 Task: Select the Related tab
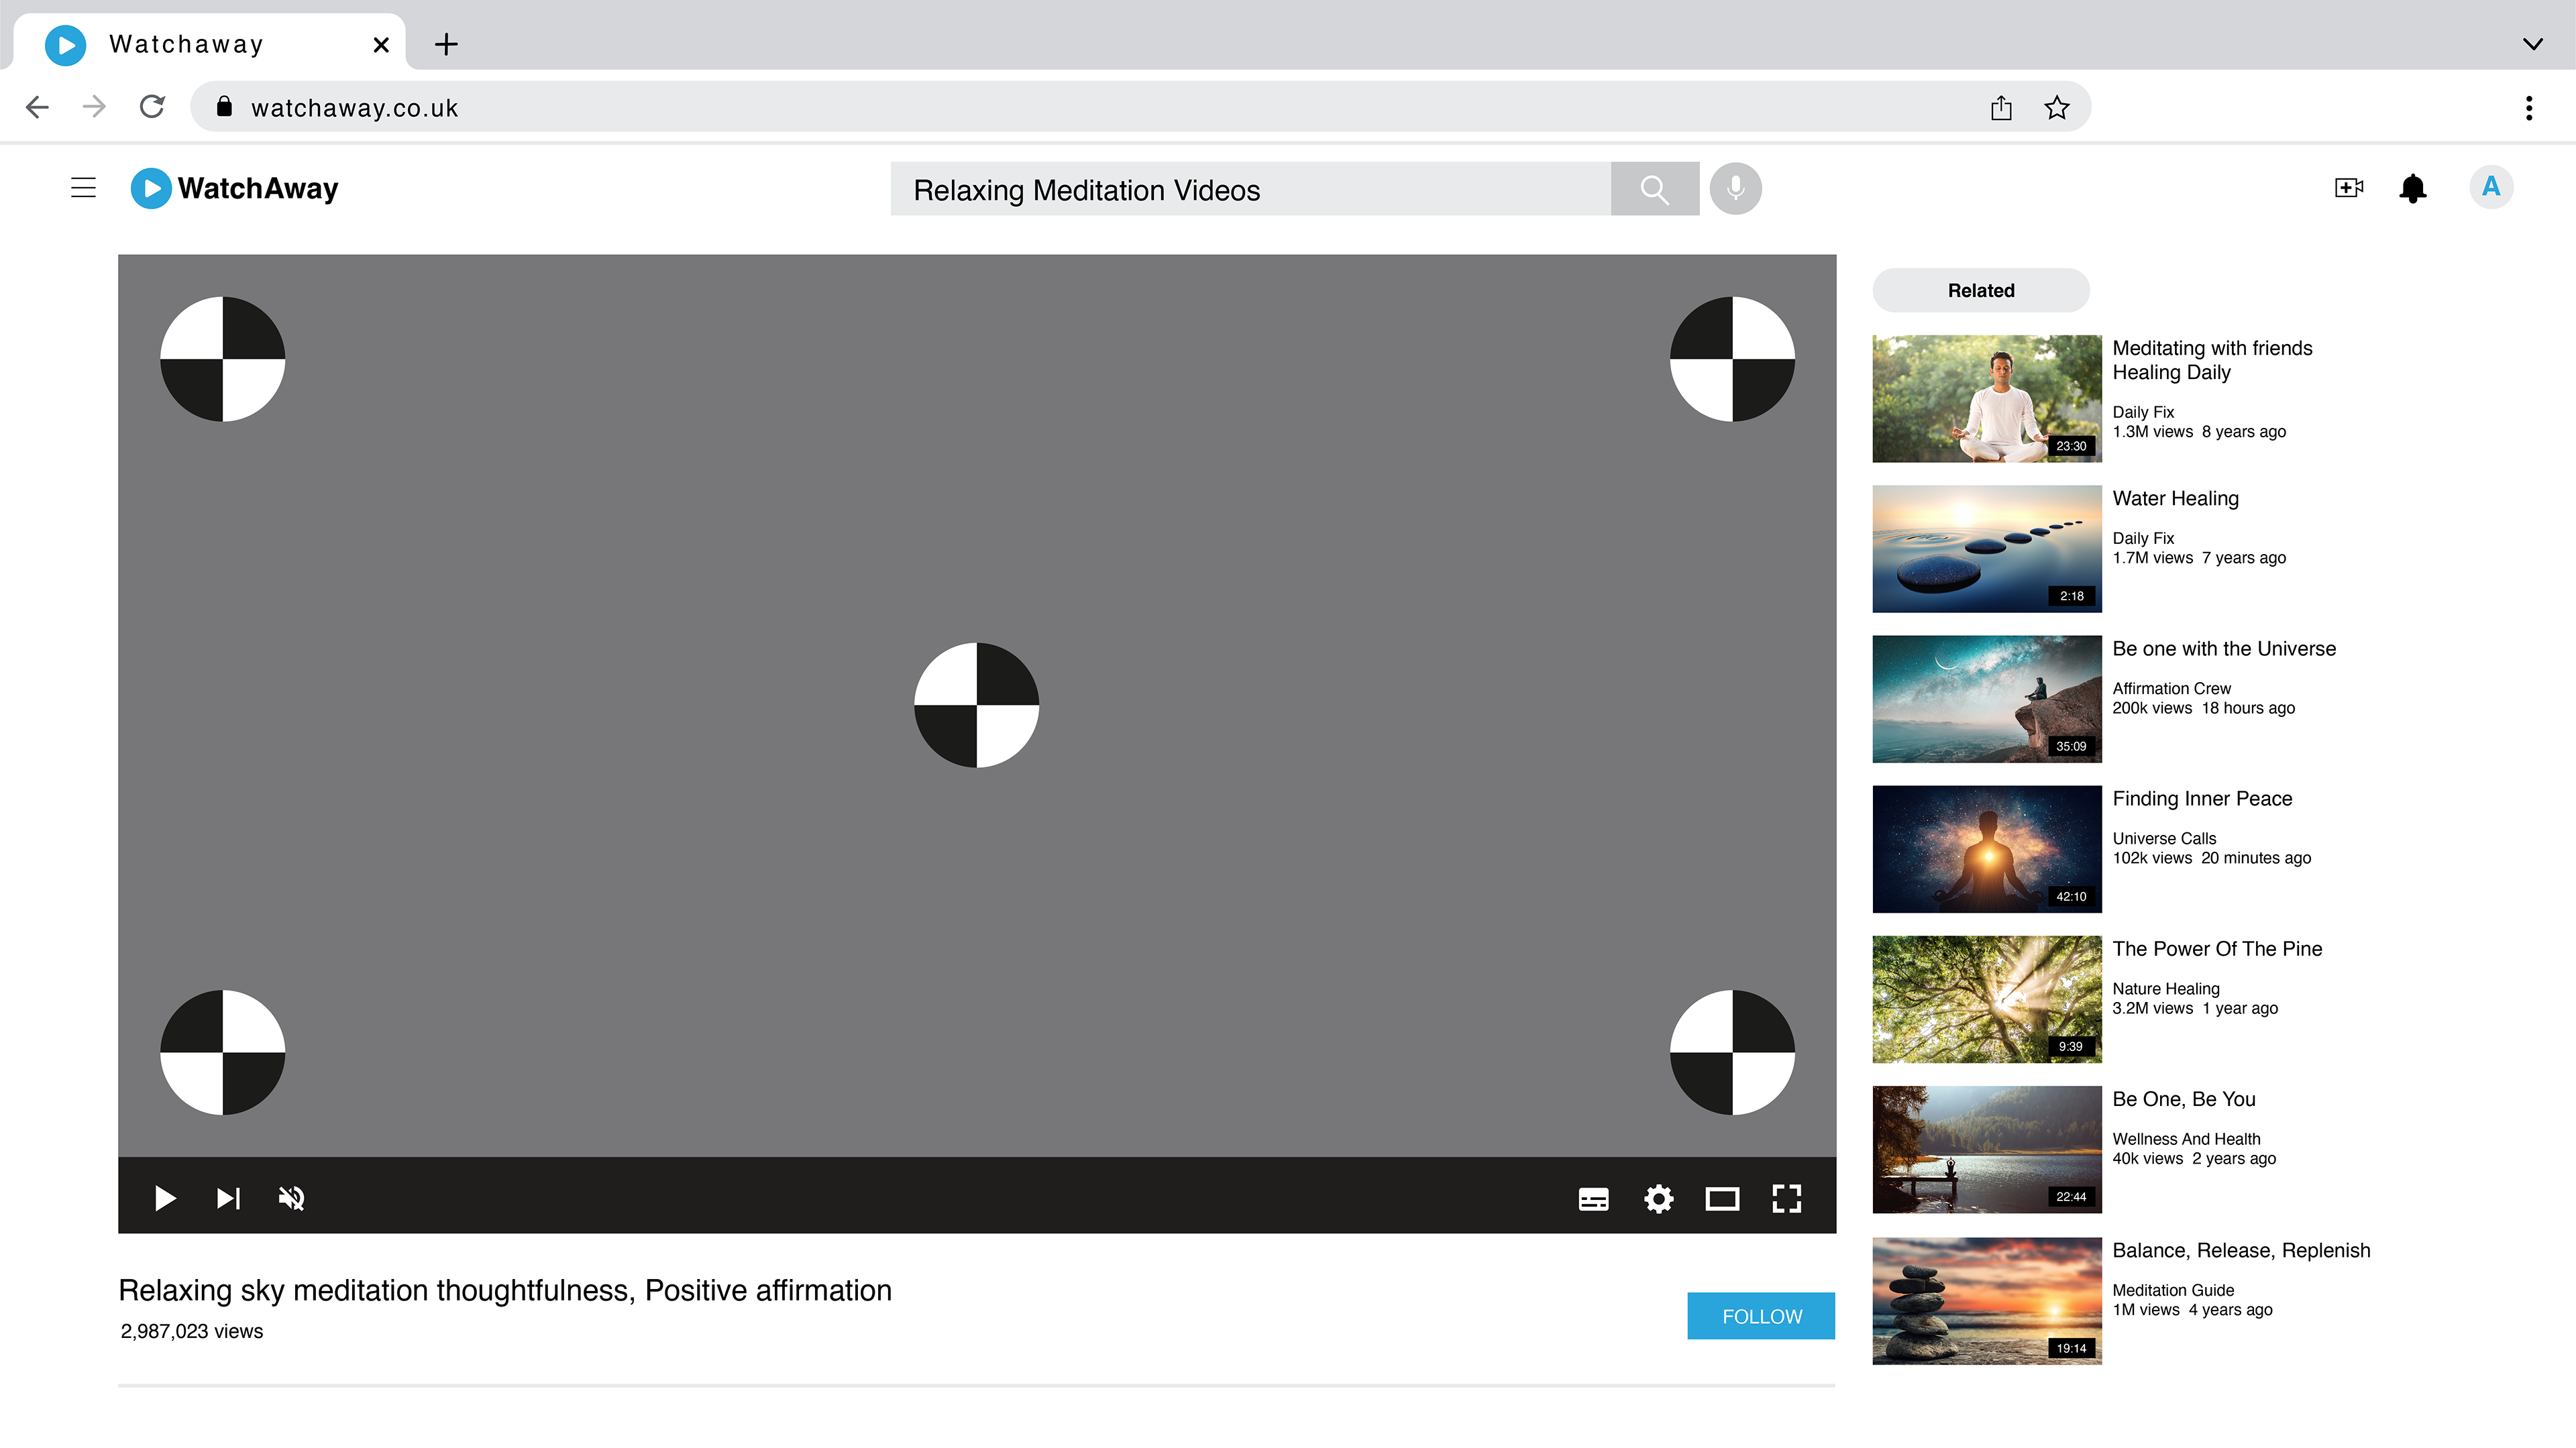tap(1980, 290)
